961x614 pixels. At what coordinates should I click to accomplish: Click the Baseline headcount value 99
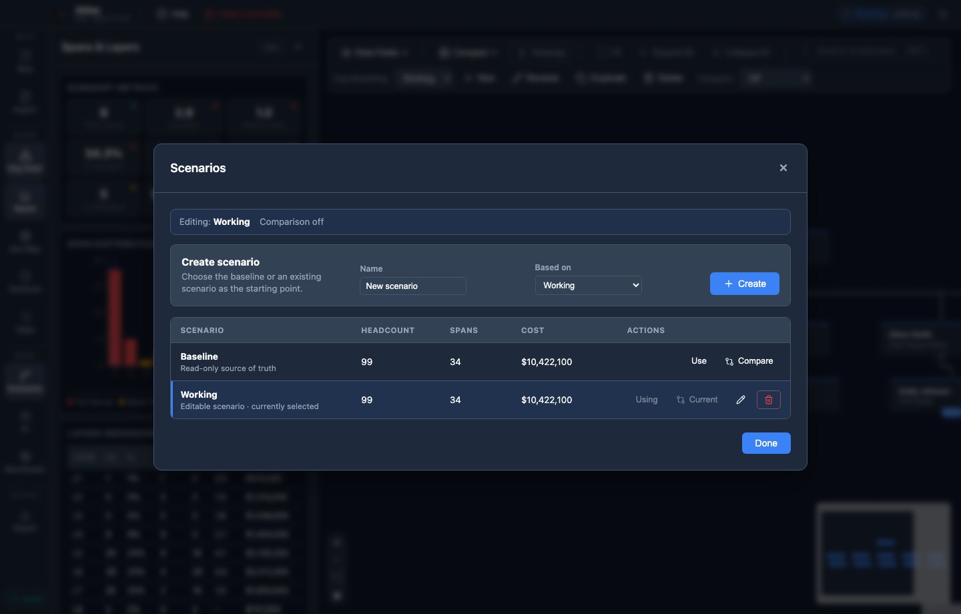(x=366, y=362)
